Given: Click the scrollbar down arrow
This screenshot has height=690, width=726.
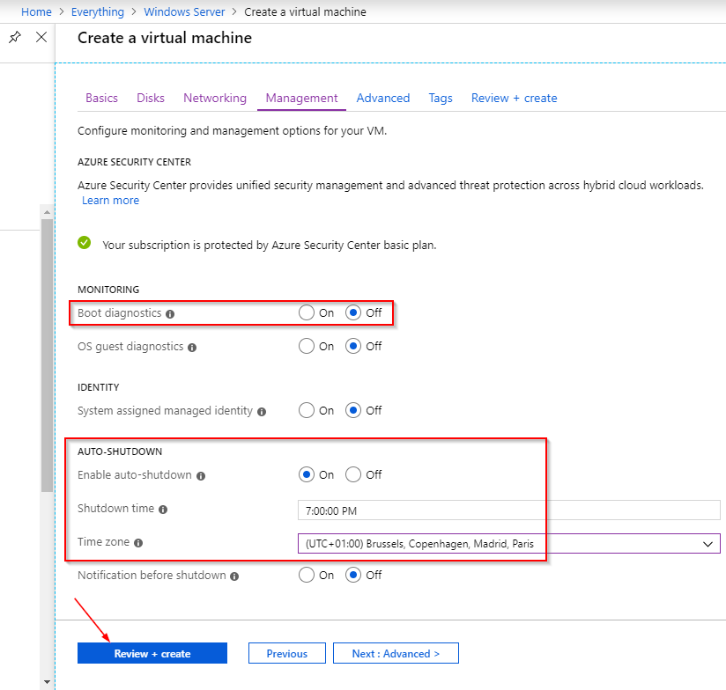Looking at the screenshot, I should pos(47,682).
